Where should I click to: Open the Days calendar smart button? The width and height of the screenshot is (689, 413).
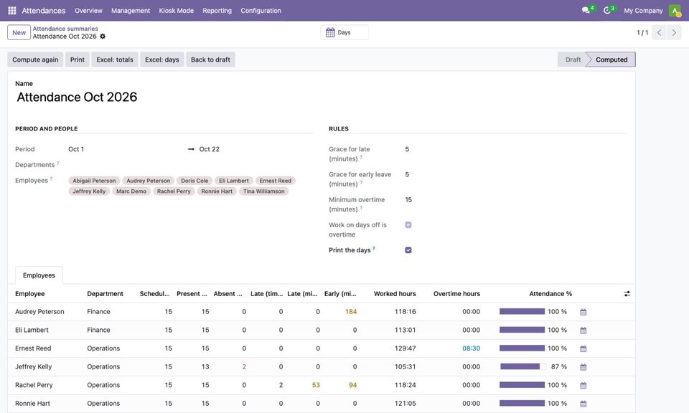pos(344,32)
